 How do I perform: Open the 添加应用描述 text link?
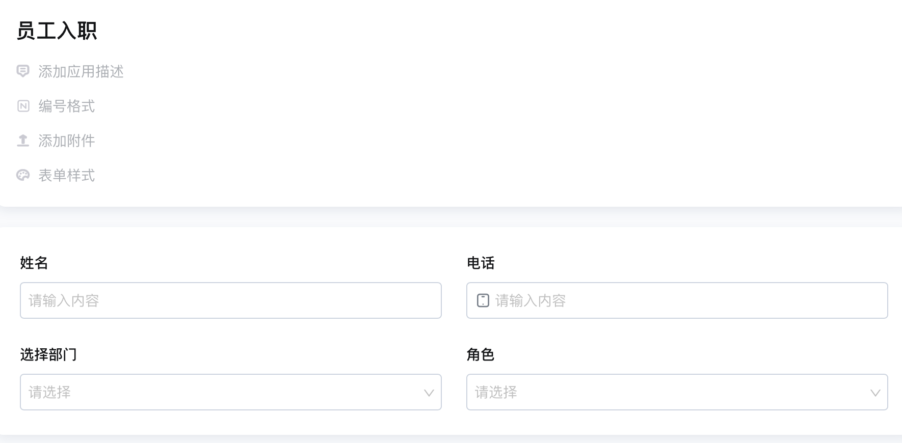(x=81, y=71)
